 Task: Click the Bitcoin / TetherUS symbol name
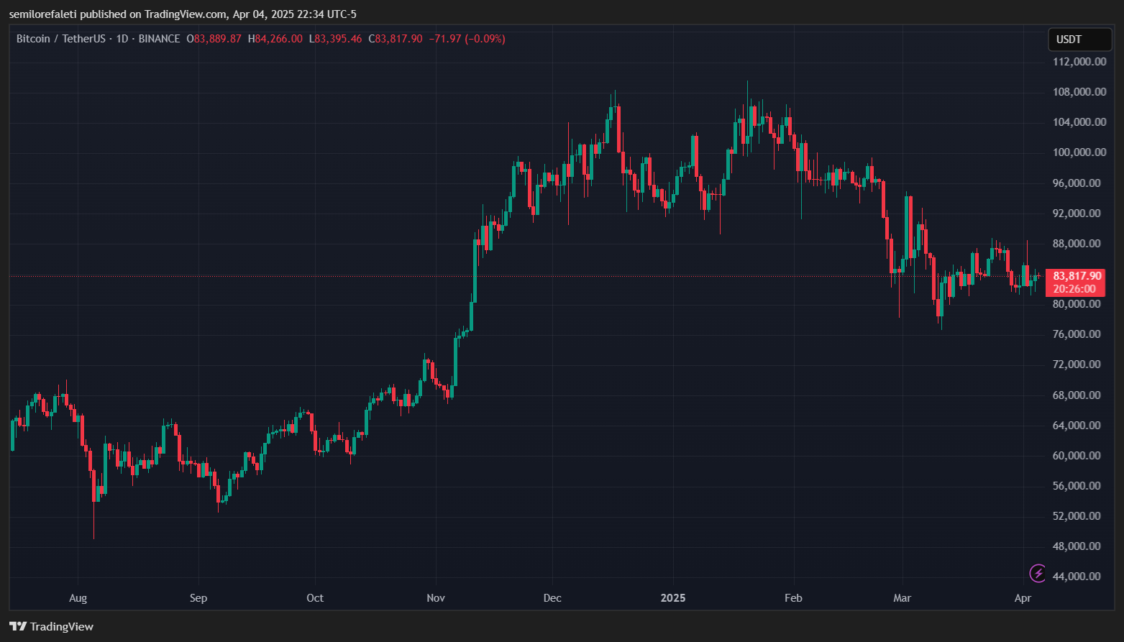pyautogui.click(x=61, y=38)
